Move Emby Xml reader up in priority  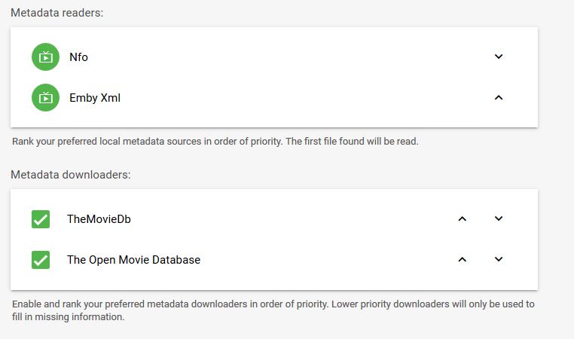tap(498, 97)
